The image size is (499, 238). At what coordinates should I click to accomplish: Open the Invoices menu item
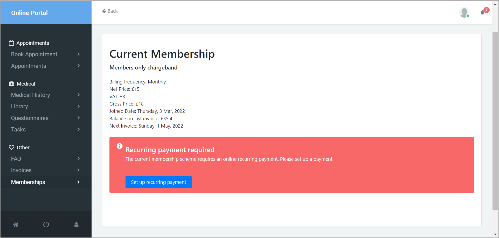[21, 170]
